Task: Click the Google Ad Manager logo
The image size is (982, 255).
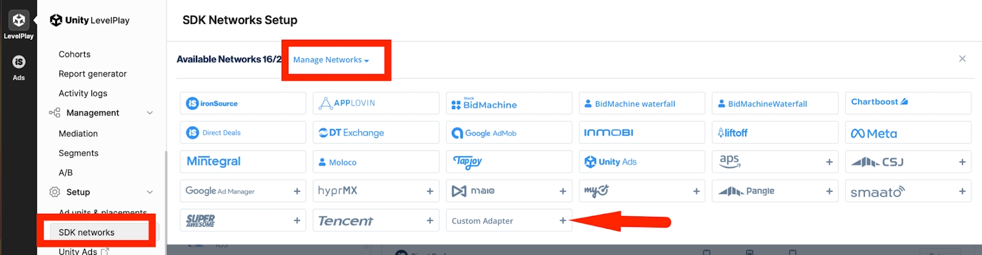Action: coord(220,191)
